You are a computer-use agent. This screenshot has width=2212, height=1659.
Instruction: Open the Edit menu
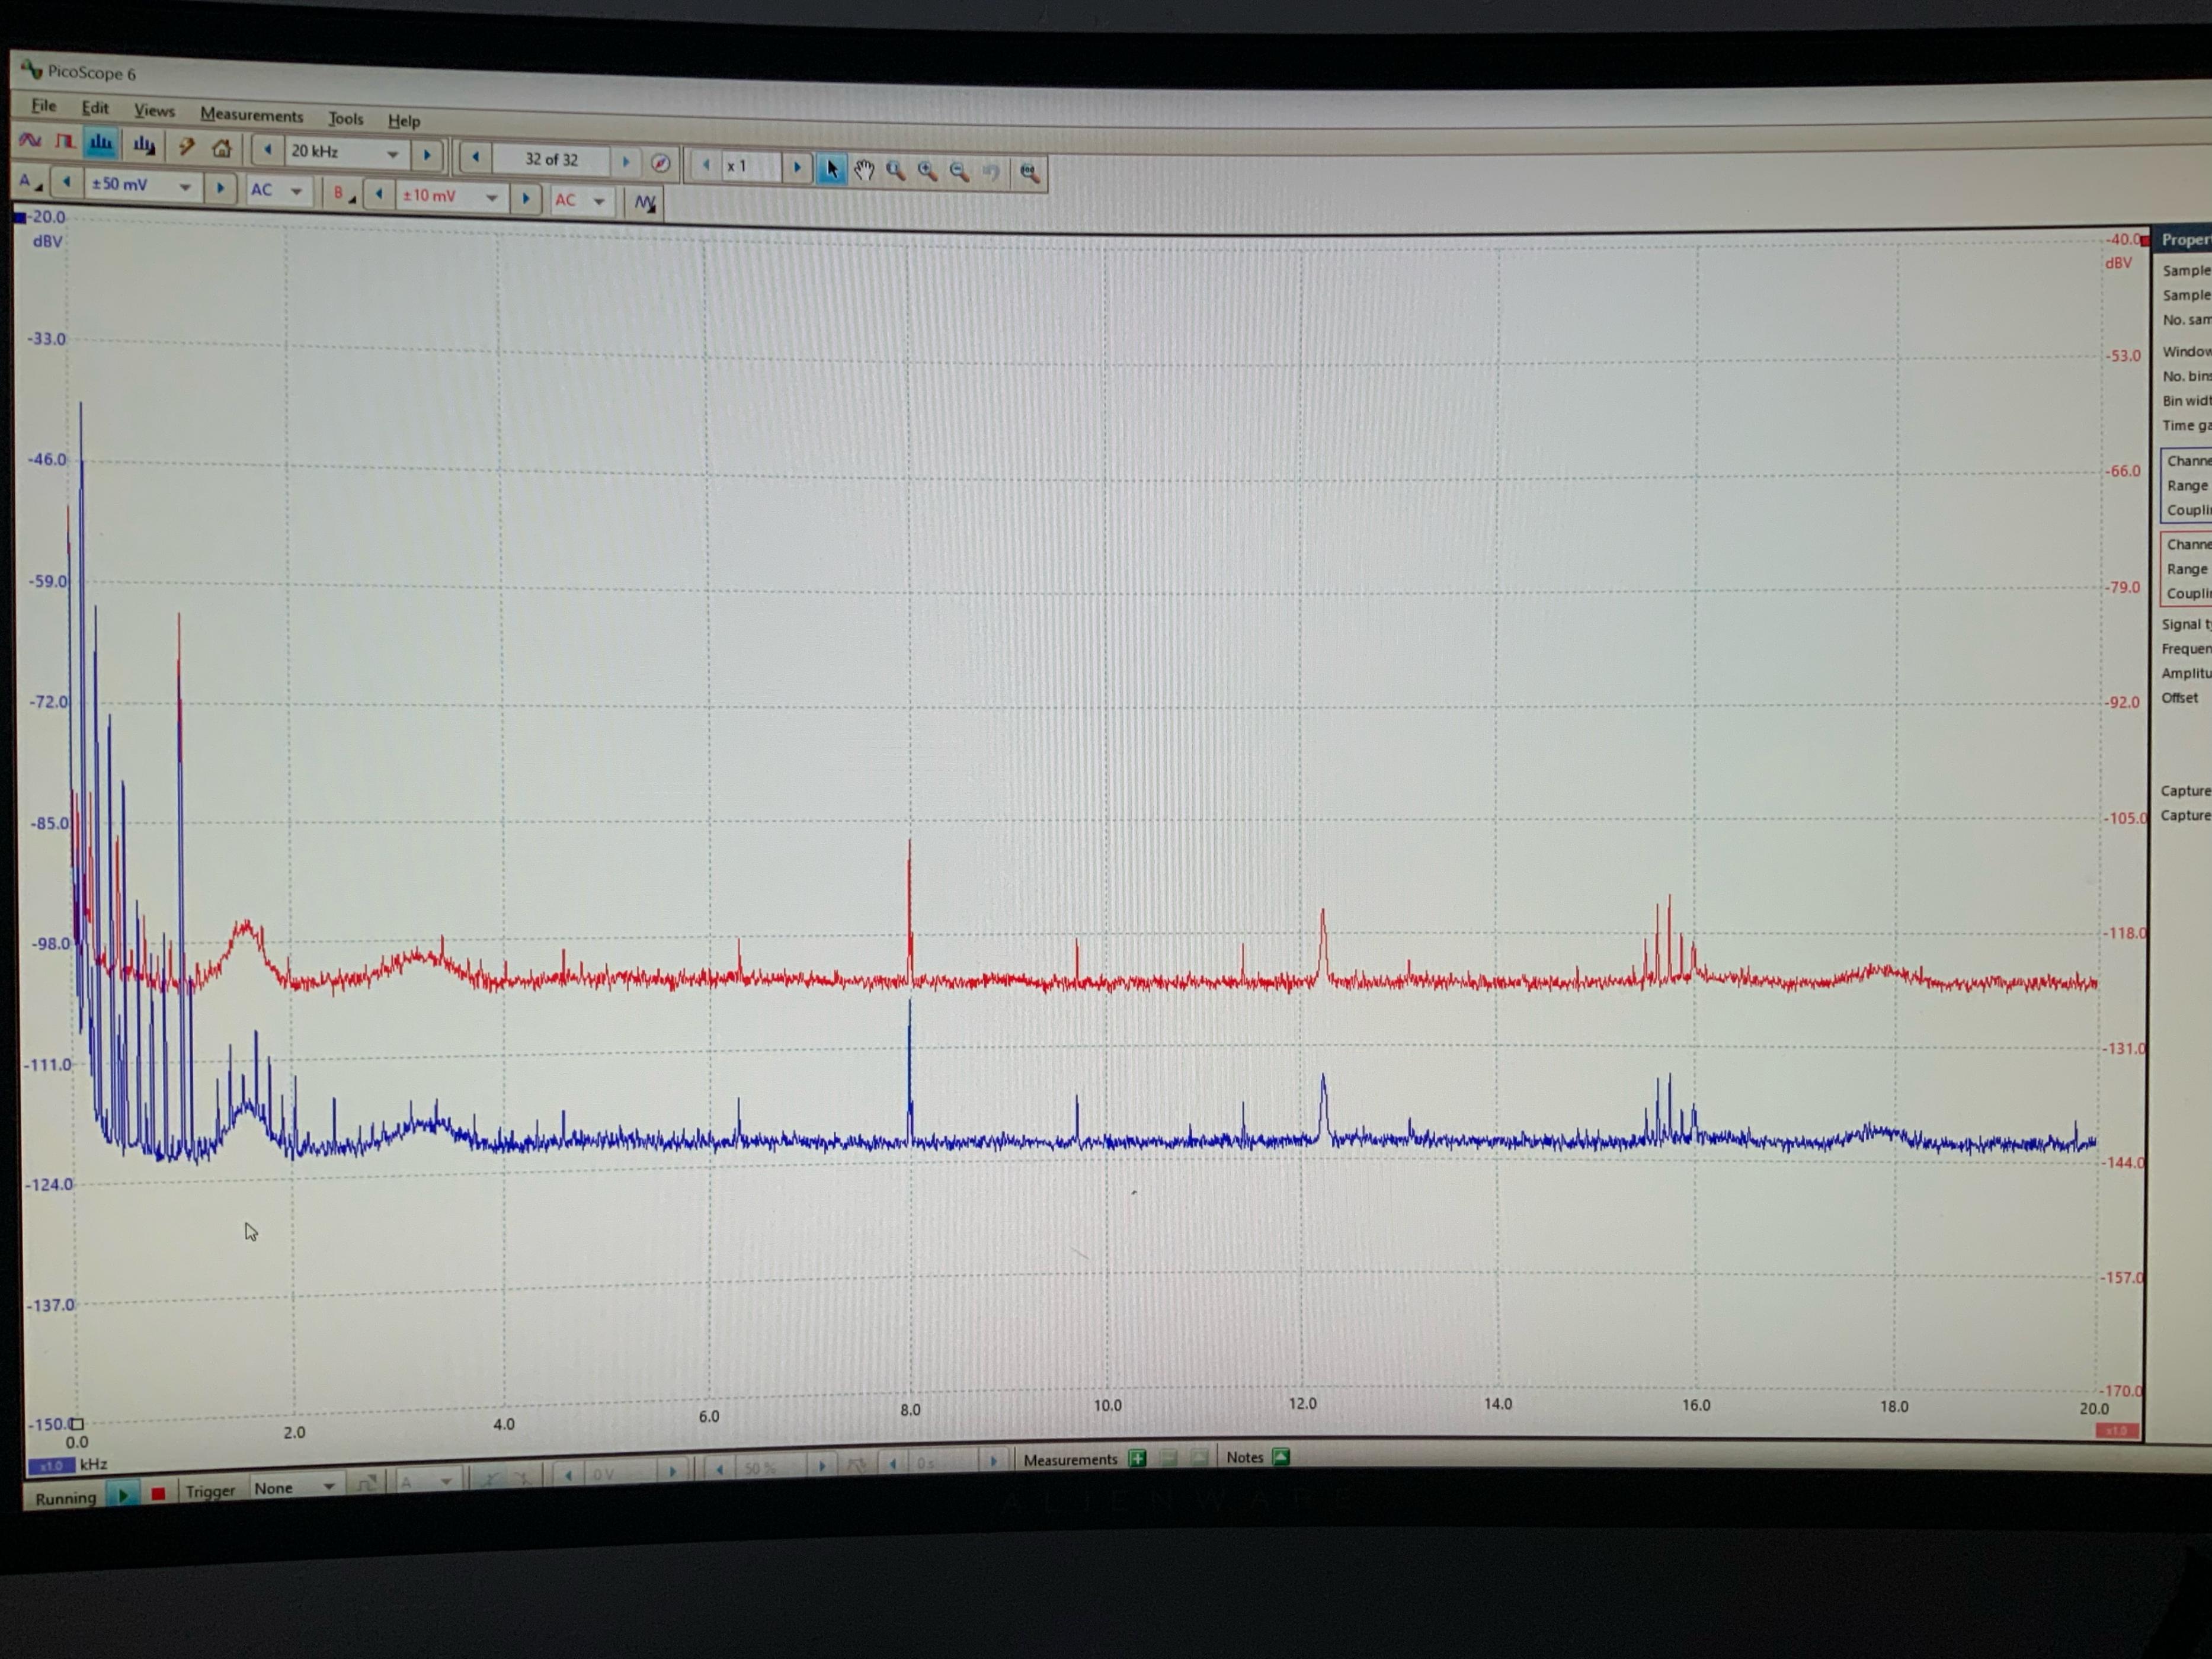click(x=95, y=107)
